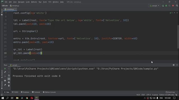179x100 pixels.
Task: Click 4 spaces indent setting in status bar
Action: coord(155,95)
